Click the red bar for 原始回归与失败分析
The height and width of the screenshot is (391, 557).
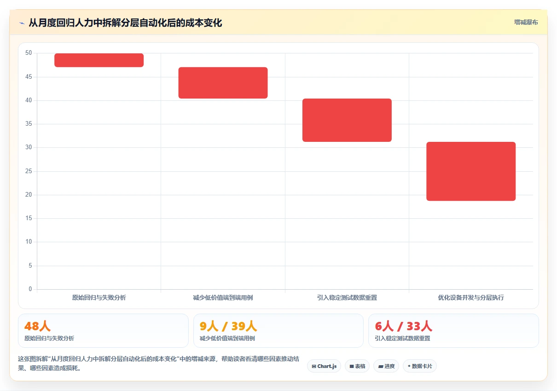pos(99,60)
